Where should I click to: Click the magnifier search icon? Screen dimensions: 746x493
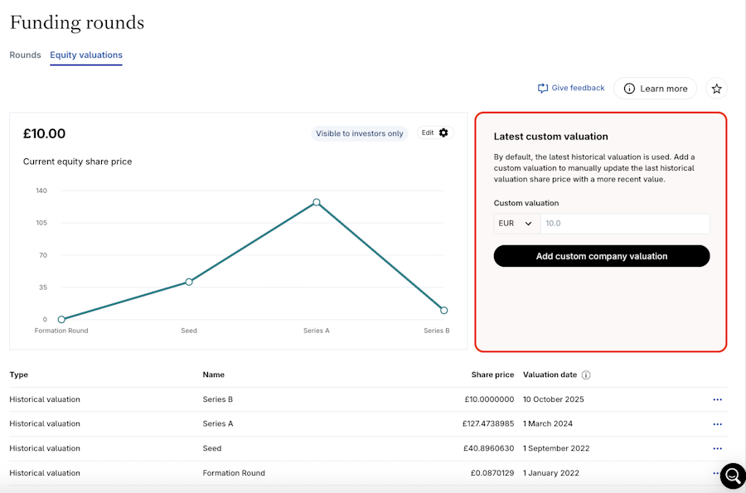(x=733, y=476)
